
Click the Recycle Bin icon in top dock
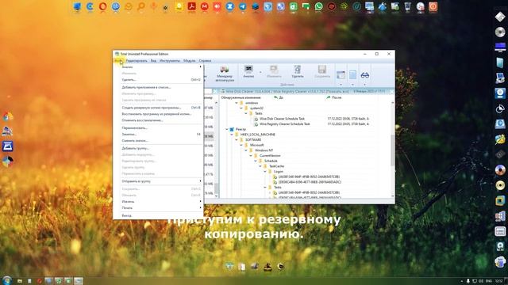tap(407, 6)
